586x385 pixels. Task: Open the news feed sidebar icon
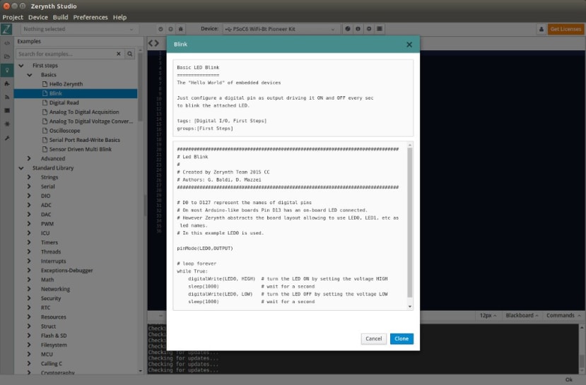click(7, 97)
